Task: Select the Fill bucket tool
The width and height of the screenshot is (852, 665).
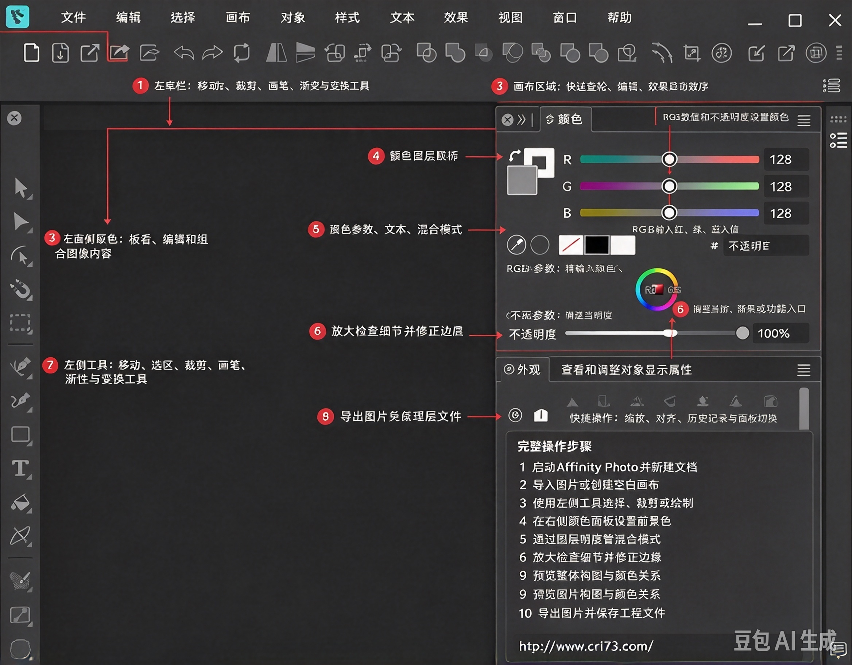Action: coord(21,503)
